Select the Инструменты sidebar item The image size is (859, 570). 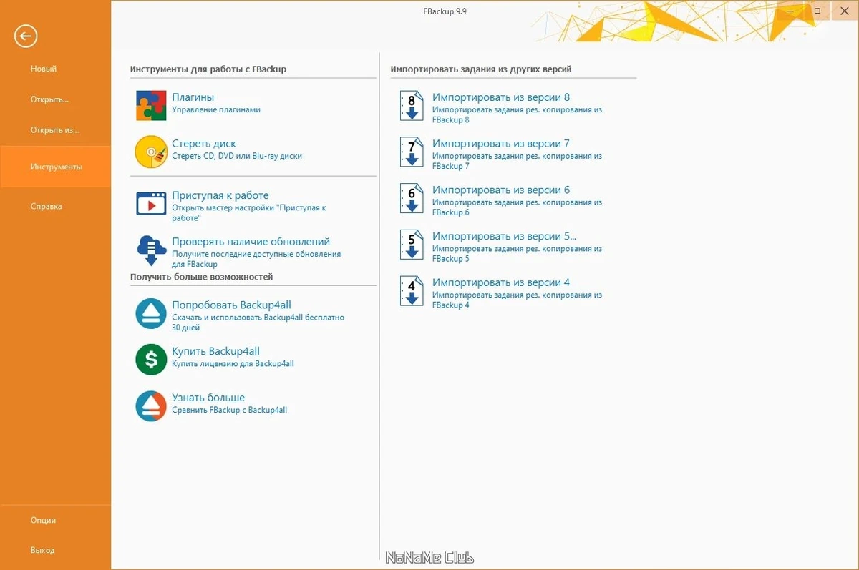[56, 167]
